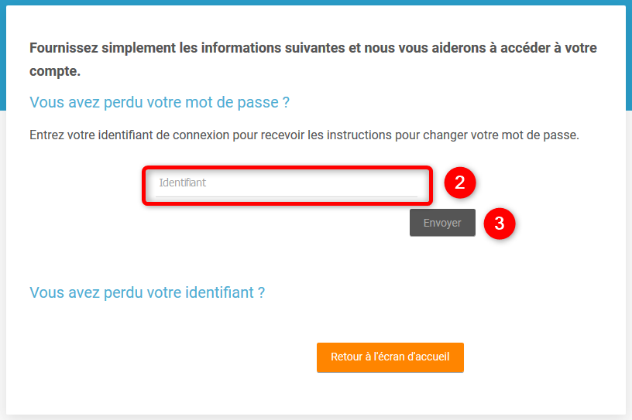Click the underline beneath the Identifiant field
Viewport: 632px width, 420px height.
tap(286, 196)
